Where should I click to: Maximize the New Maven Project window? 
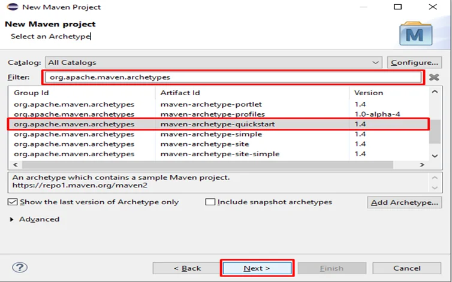[398, 7]
